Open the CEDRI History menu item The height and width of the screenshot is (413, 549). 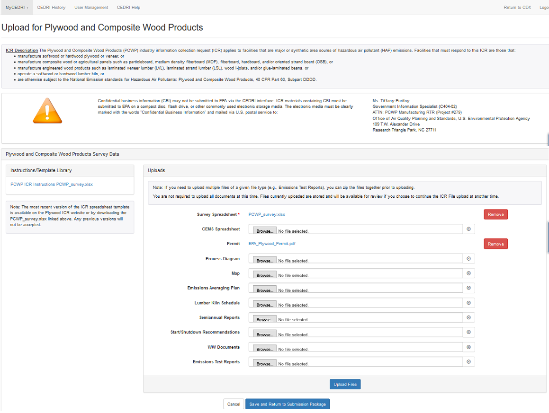coord(51,8)
